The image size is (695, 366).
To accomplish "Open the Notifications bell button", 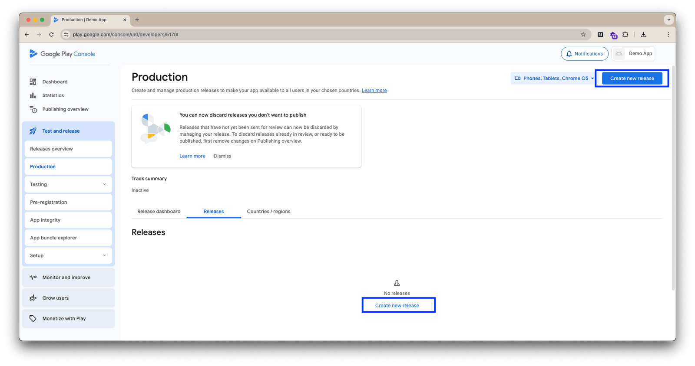I will [585, 54].
